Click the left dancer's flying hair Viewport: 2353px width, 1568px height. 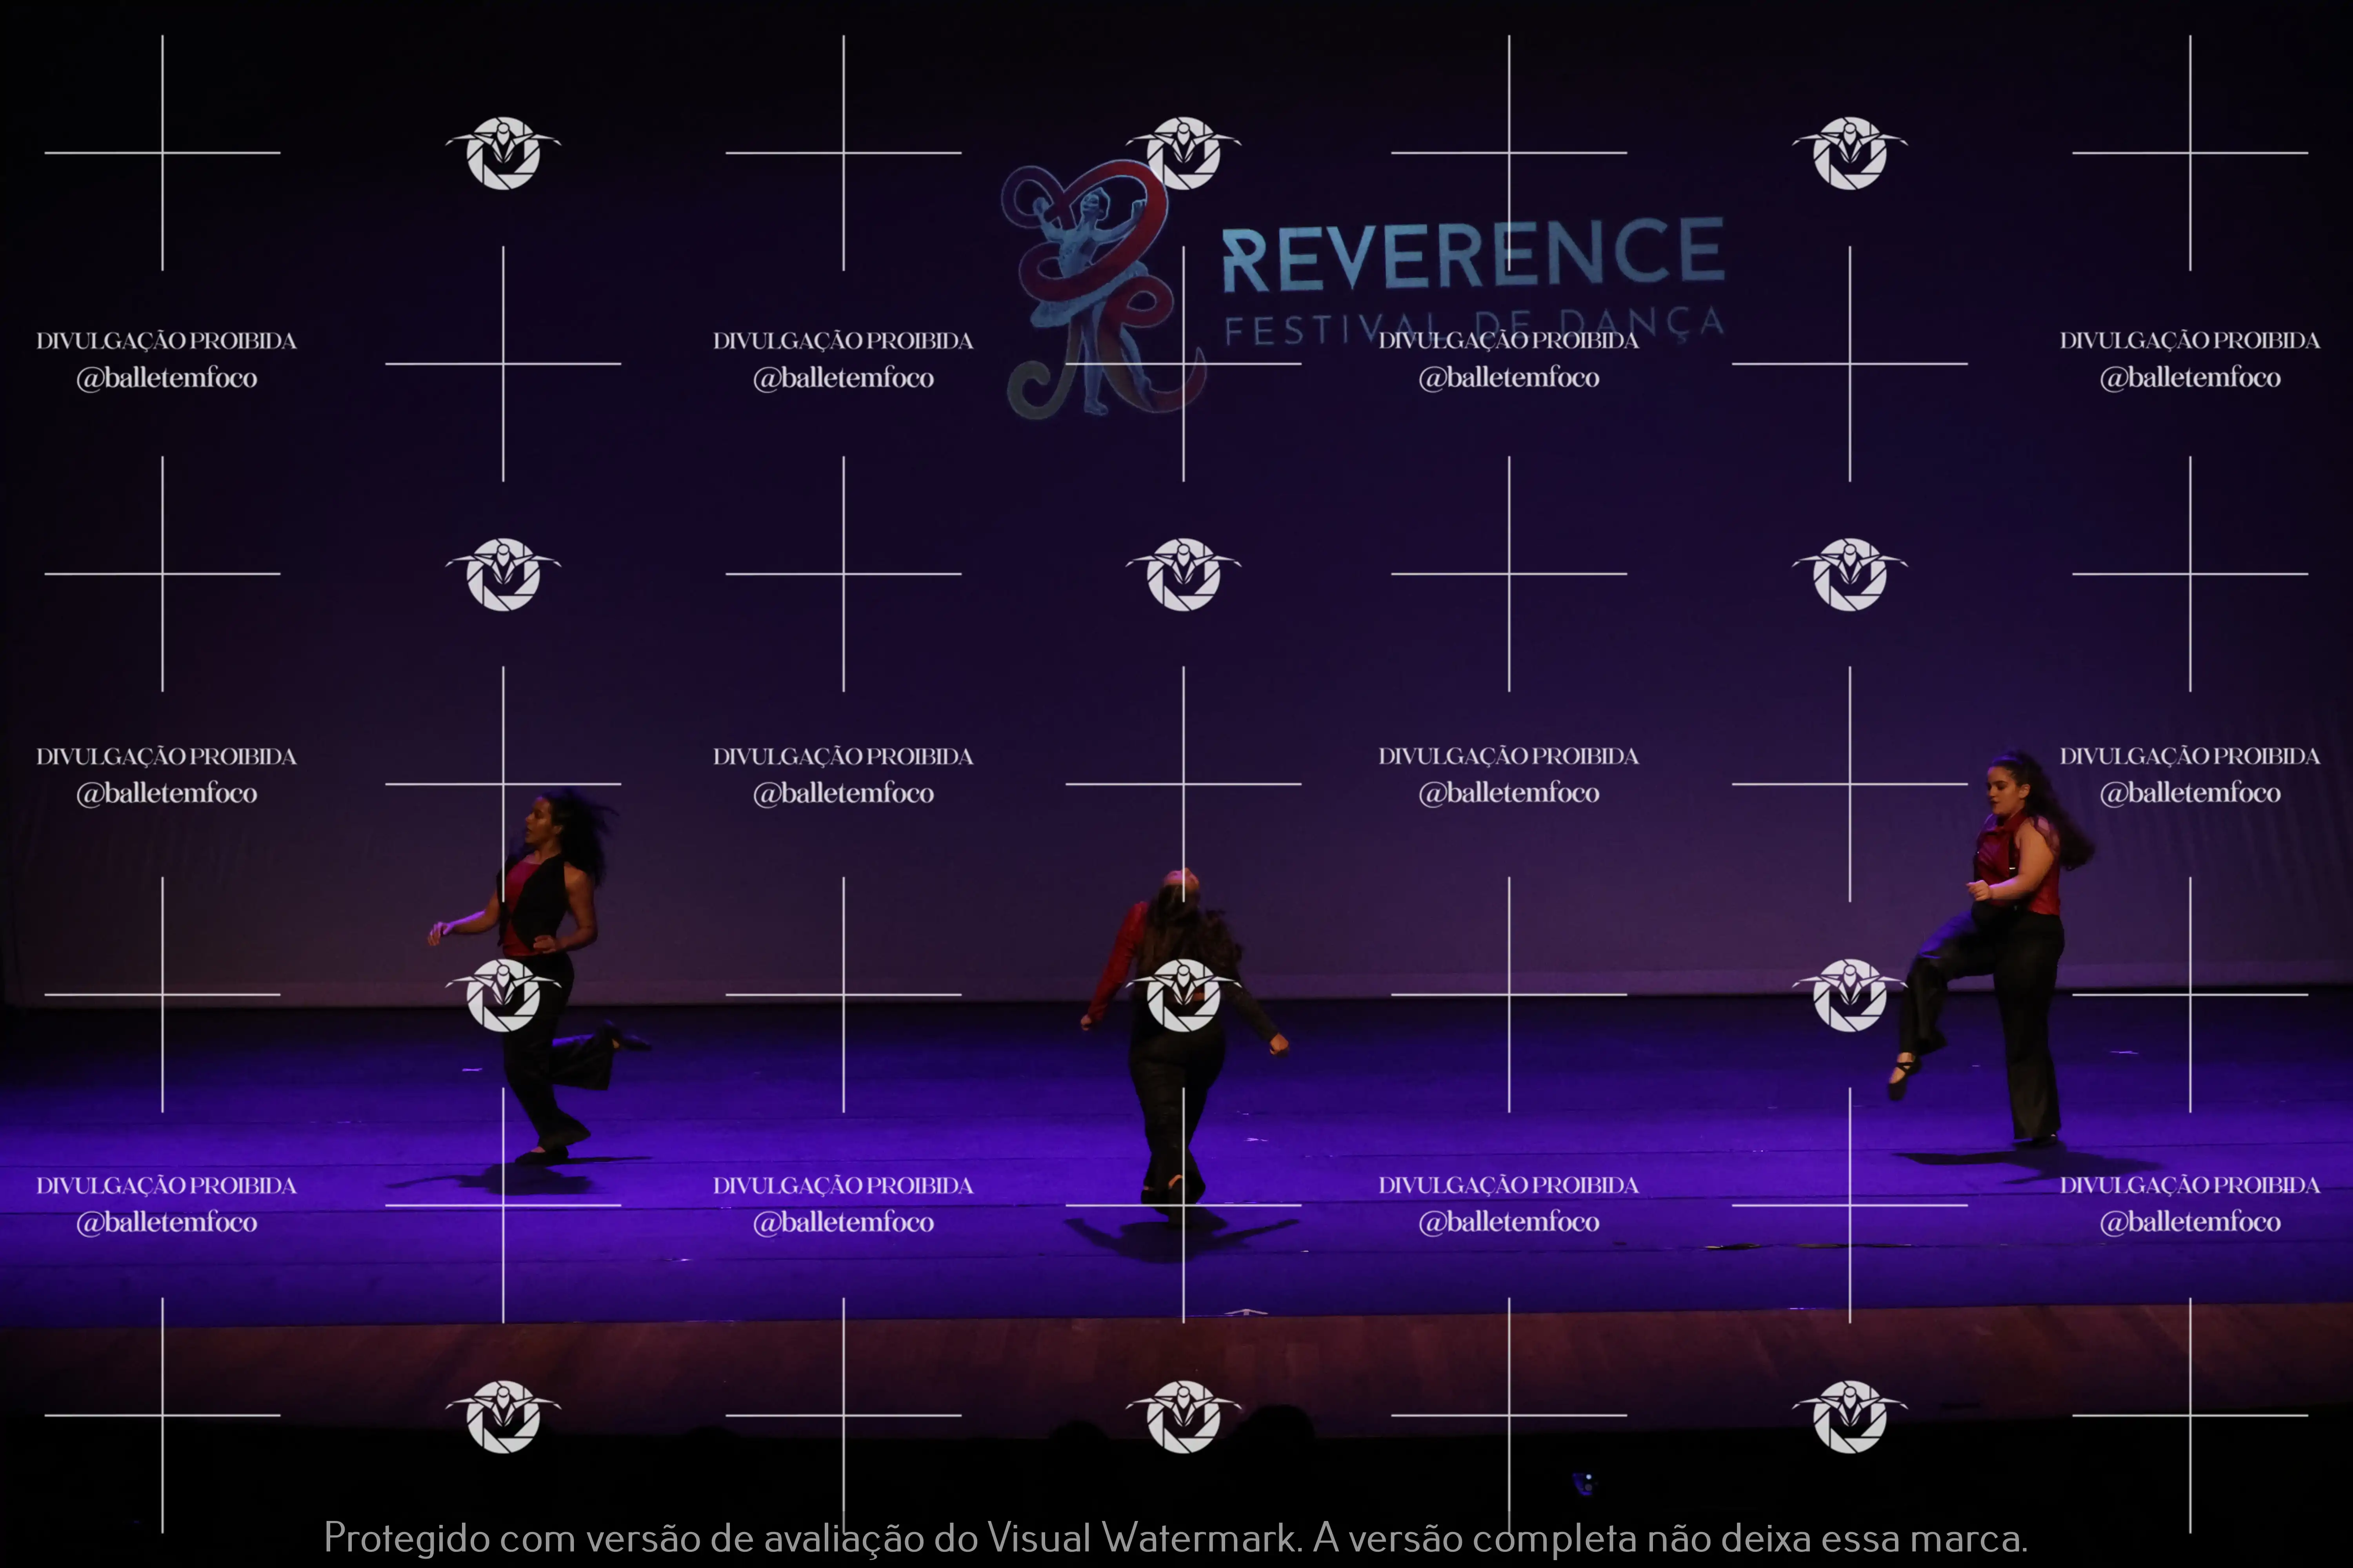point(585,830)
